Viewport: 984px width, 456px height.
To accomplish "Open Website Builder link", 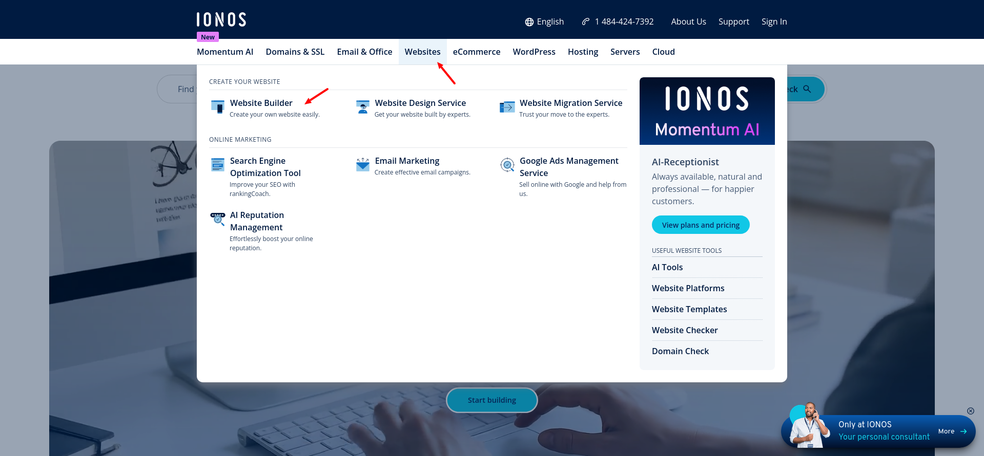I will (261, 103).
